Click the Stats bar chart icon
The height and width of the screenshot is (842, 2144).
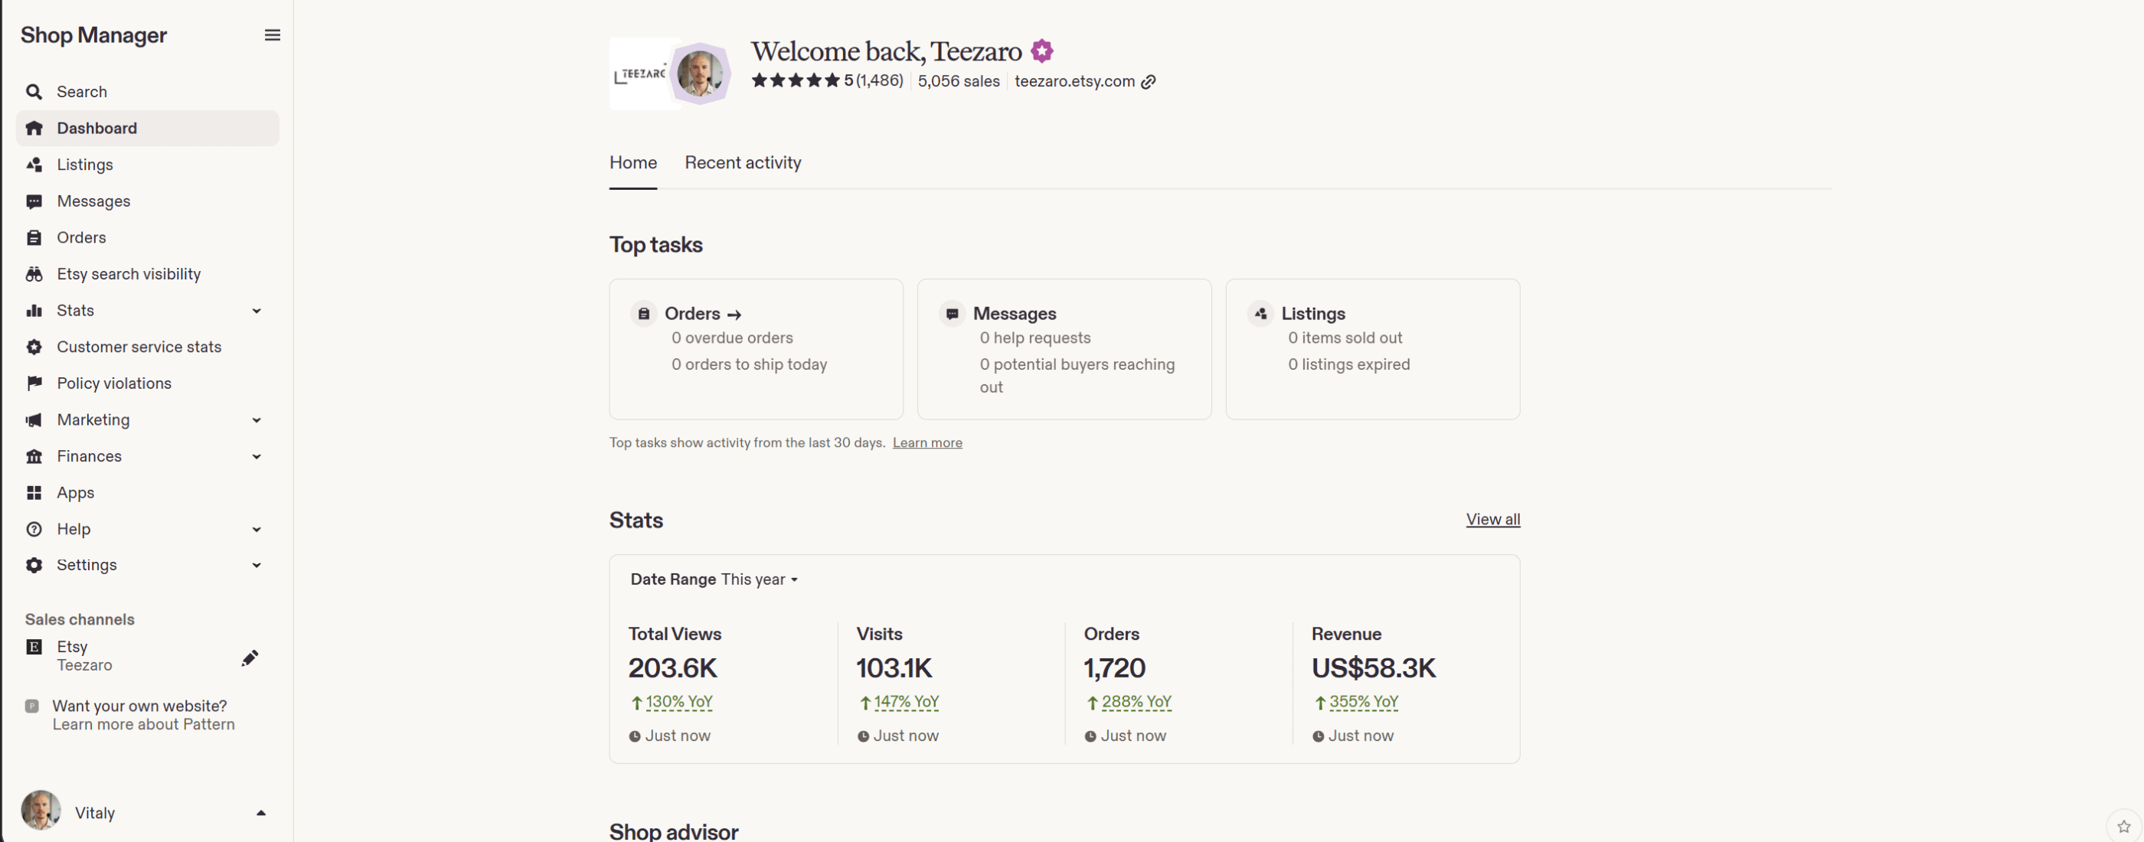(34, 310)
